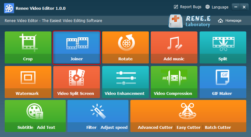Viewport: 251px width, 137px height.
Task: Open the Crop tool tile
Action: [28, 47]
